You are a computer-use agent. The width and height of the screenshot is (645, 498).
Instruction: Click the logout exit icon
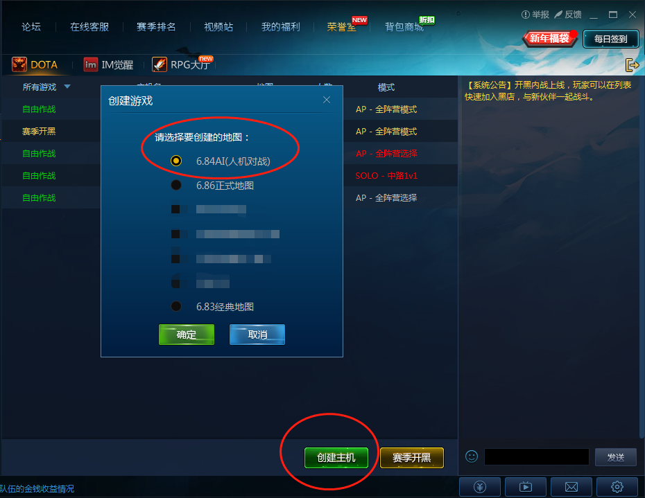point(632,65)
